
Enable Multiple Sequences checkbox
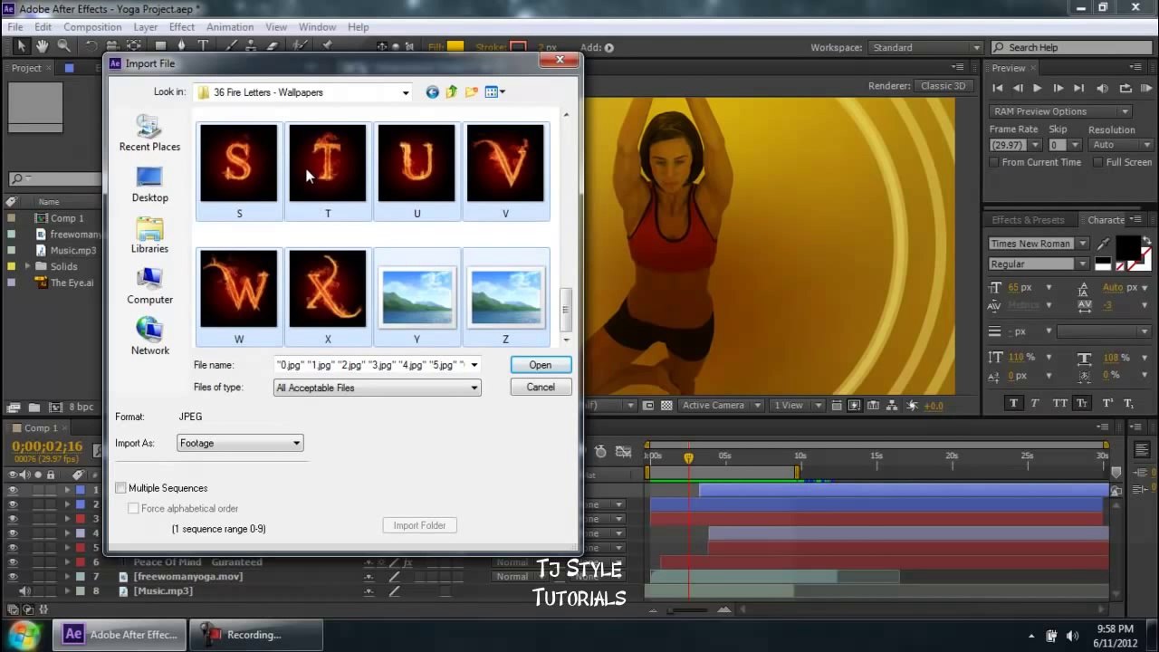click(x=120, y=488)
